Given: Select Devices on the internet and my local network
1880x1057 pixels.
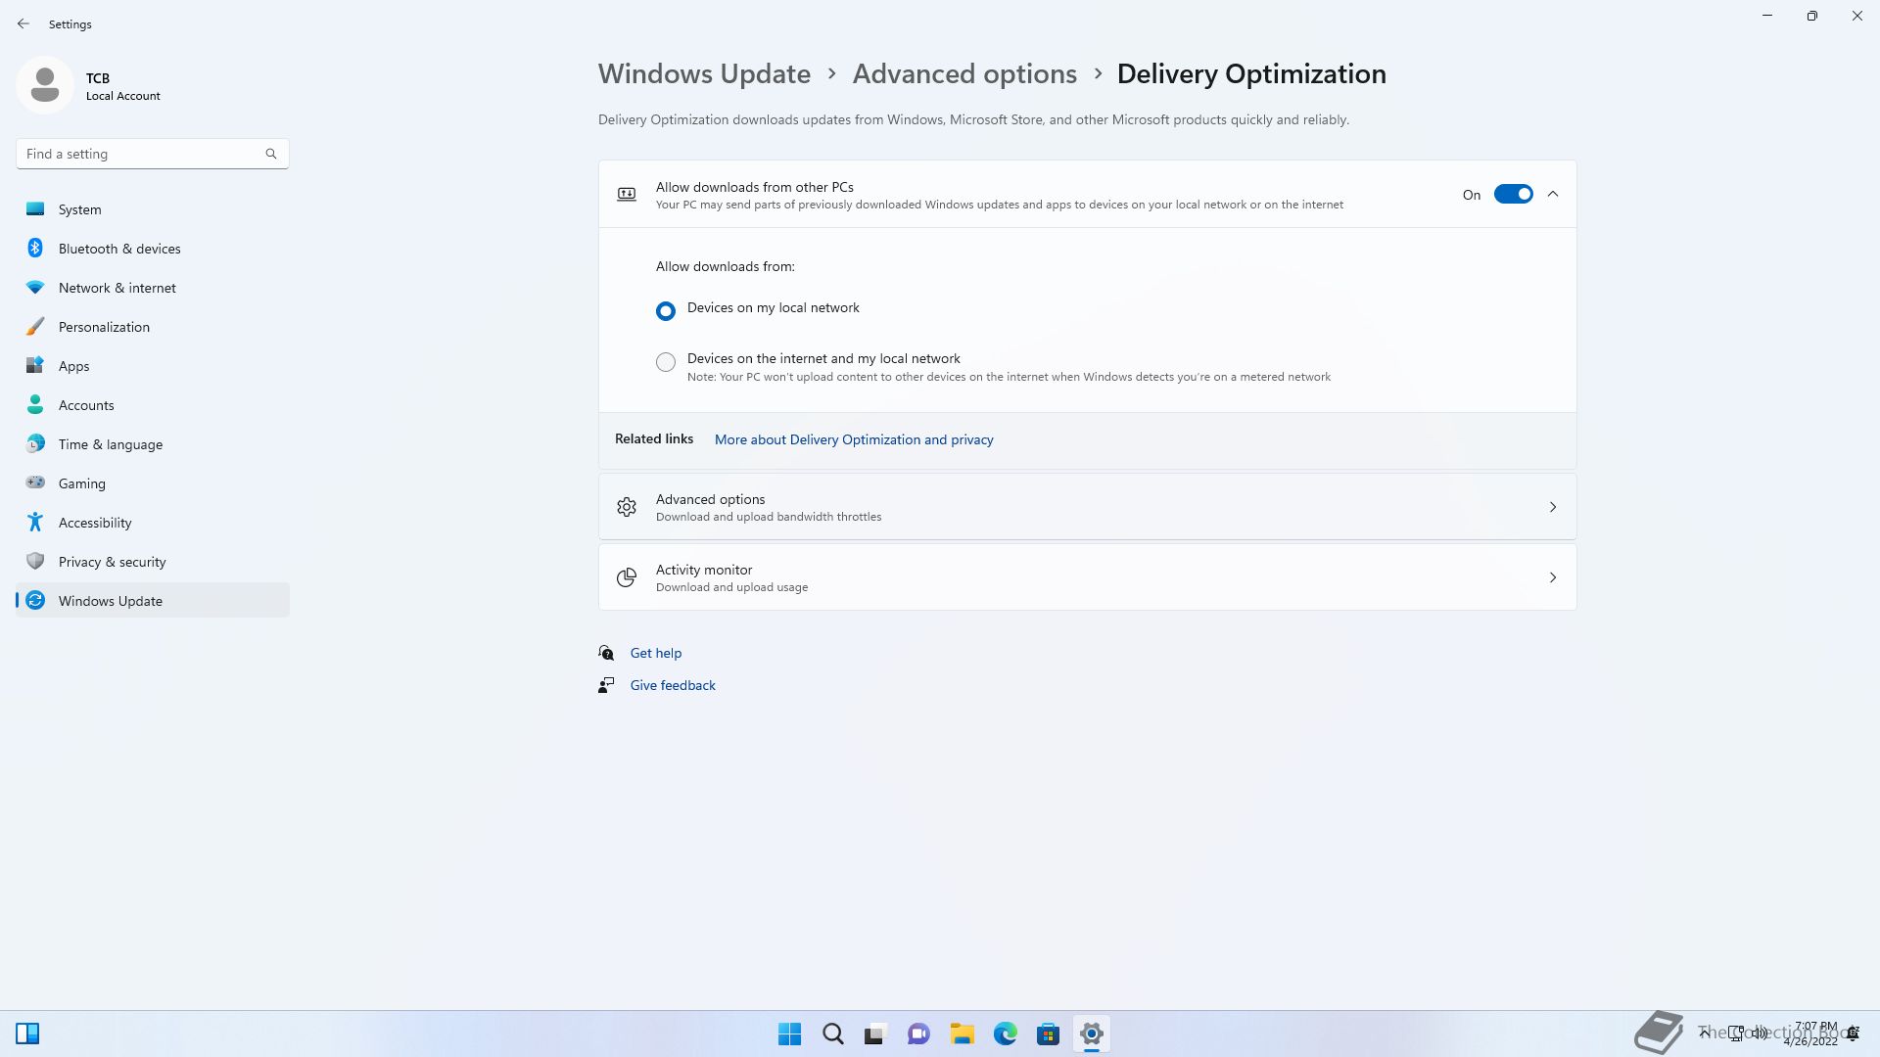Looking at the screenshot, I should tap(666, 362).
